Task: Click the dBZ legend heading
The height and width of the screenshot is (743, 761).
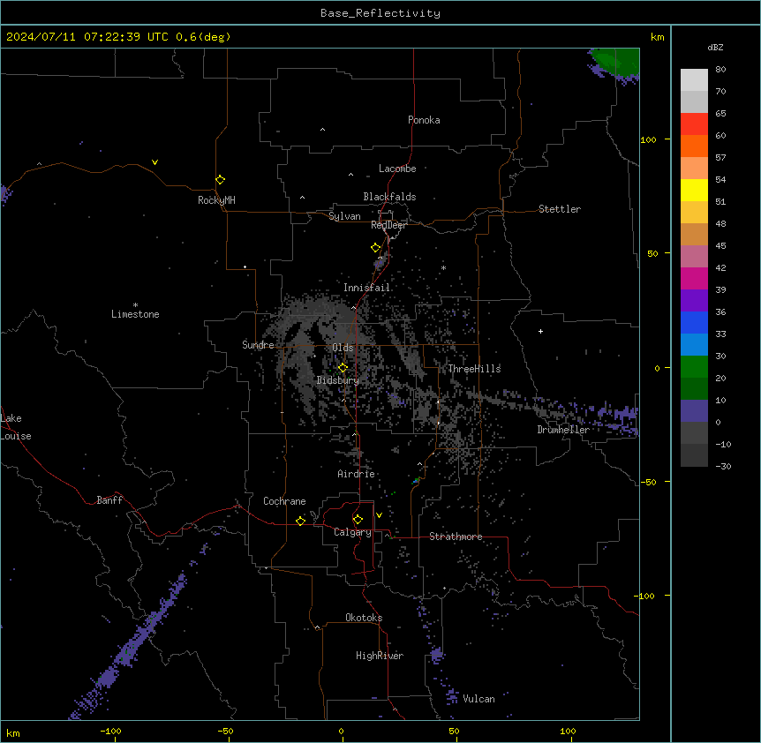Action: [x=715, y=48]
